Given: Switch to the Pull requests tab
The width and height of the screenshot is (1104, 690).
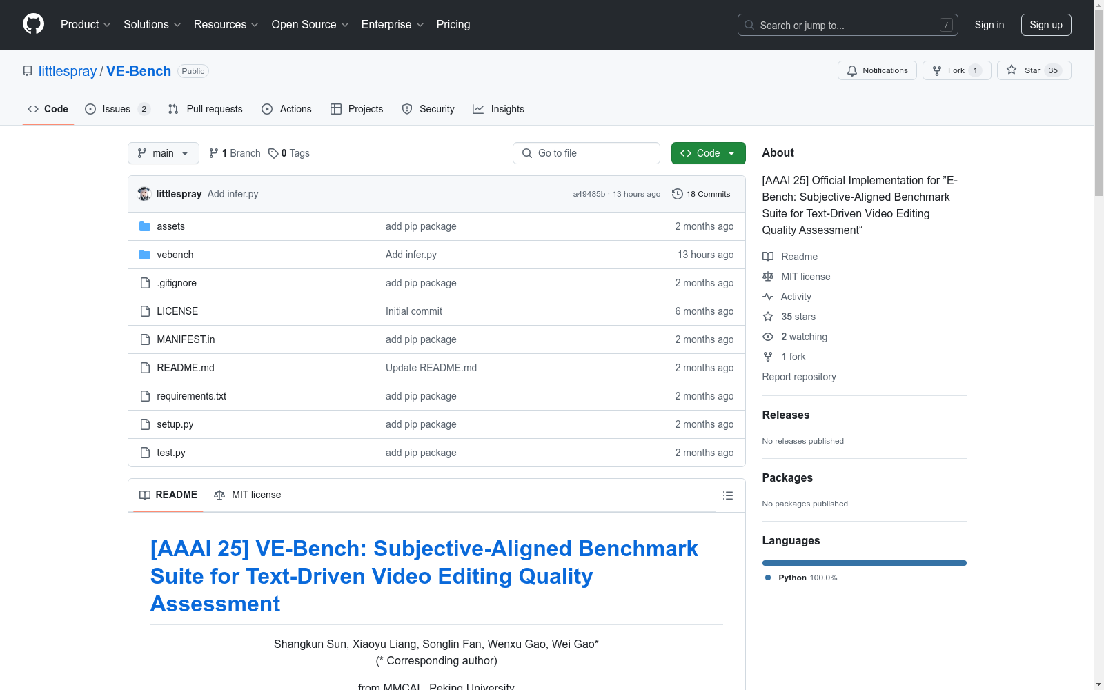Looking at the screenshot, I should (x=206, y=109).
